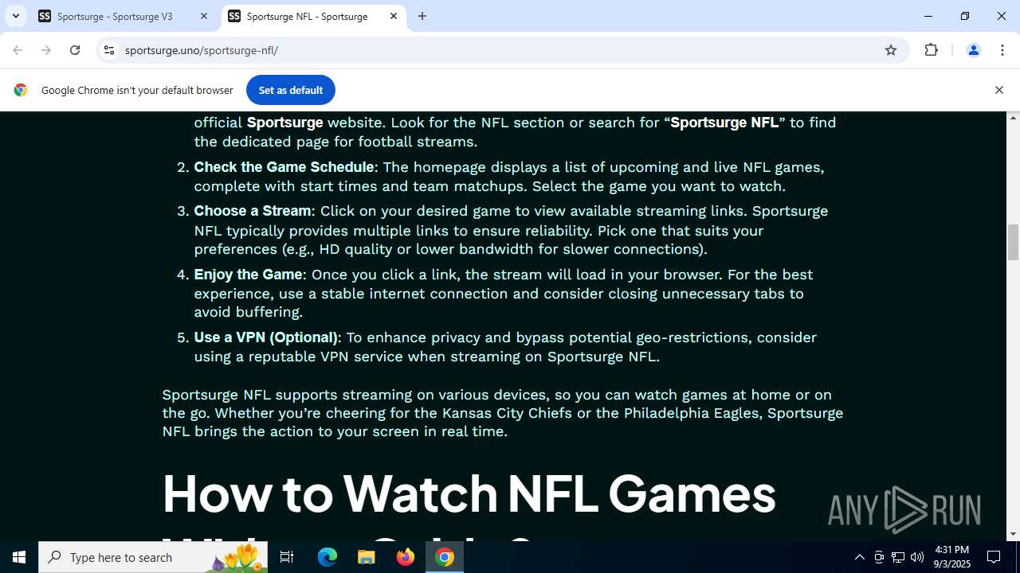Open the Chrome profile menu
This screenshot has height=573, width=1020.
click(973, 50)
